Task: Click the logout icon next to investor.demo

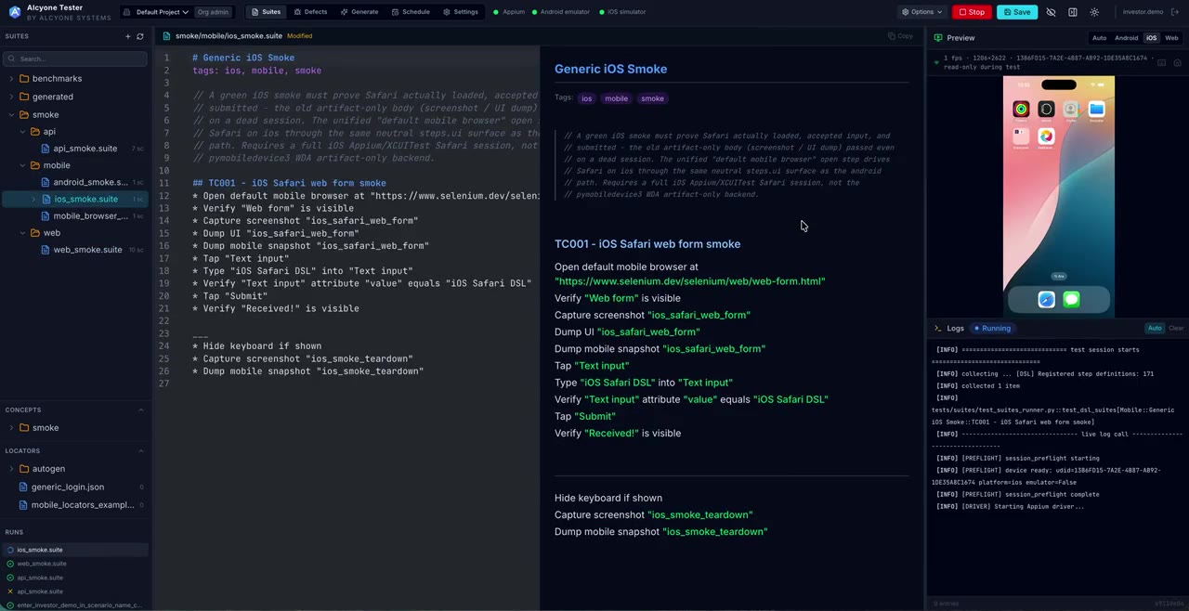Action: pos(1175,12)
